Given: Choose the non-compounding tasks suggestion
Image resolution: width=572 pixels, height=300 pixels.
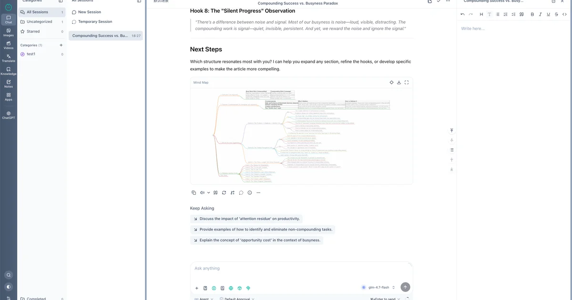Looking at the screenshot, I should coord(263,230).
